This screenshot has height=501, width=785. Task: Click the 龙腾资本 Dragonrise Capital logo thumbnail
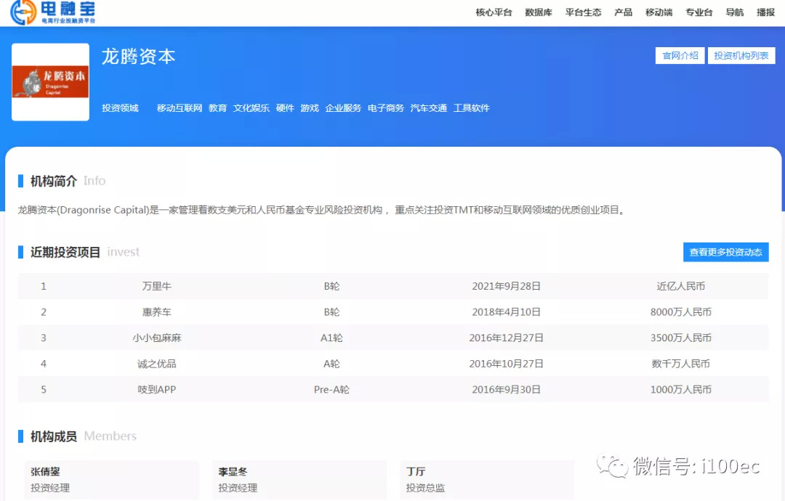tap(50, 82)
